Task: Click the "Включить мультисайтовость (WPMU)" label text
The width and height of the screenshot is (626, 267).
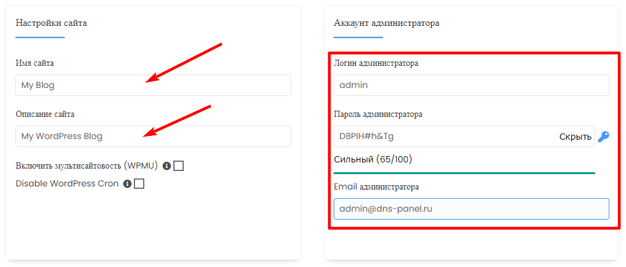Action: [x=86, y=165]
